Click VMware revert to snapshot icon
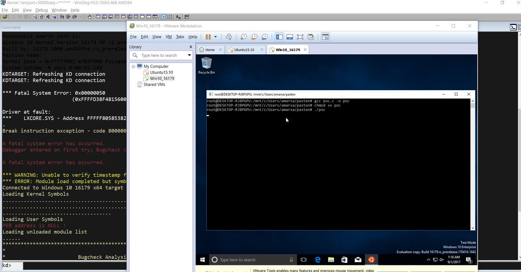 (x=254, y=37)
